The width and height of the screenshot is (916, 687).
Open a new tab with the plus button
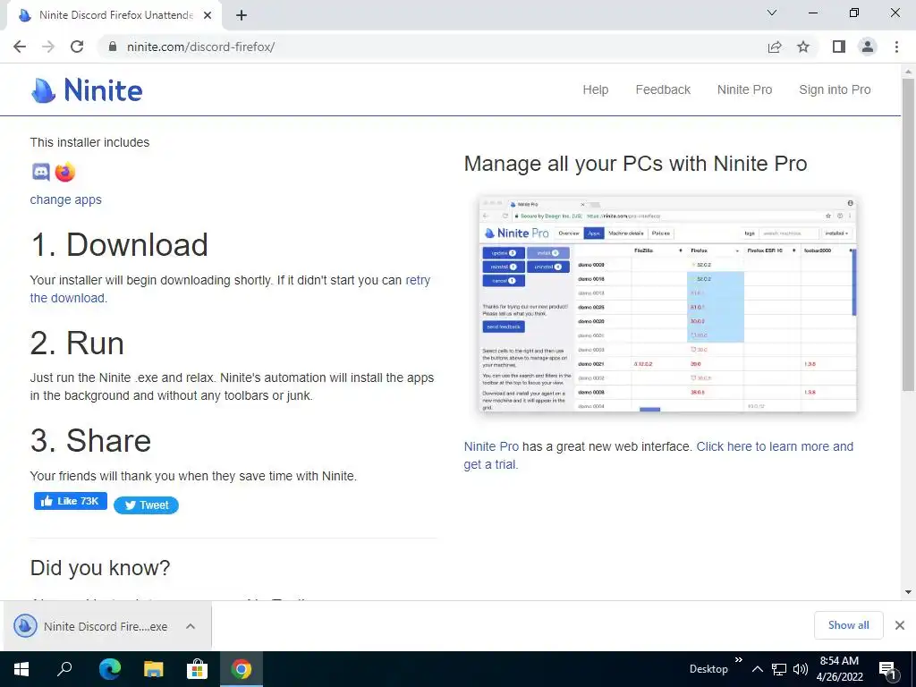(242, 15)
